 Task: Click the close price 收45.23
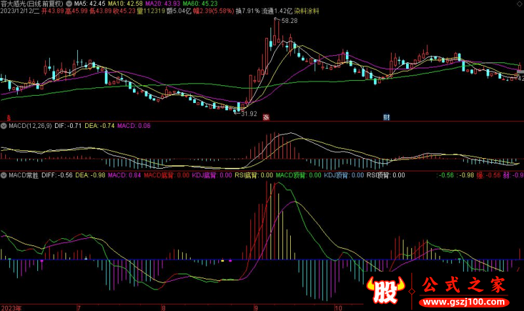coord(124,11)
